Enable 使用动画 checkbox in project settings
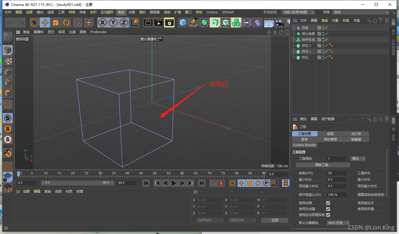Screen dimensions: 399x234 [x=328, y=203]
